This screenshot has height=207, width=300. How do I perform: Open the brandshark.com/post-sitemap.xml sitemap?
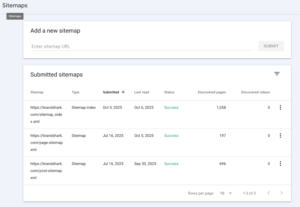tap(46, 170)
